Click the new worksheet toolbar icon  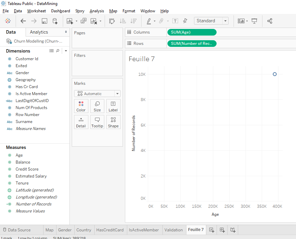pos(69,21)
